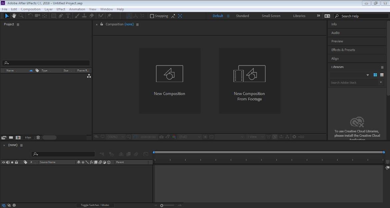
Task: Click the Interpret Footage icon in Project panel
Action: tap(4, 137)
